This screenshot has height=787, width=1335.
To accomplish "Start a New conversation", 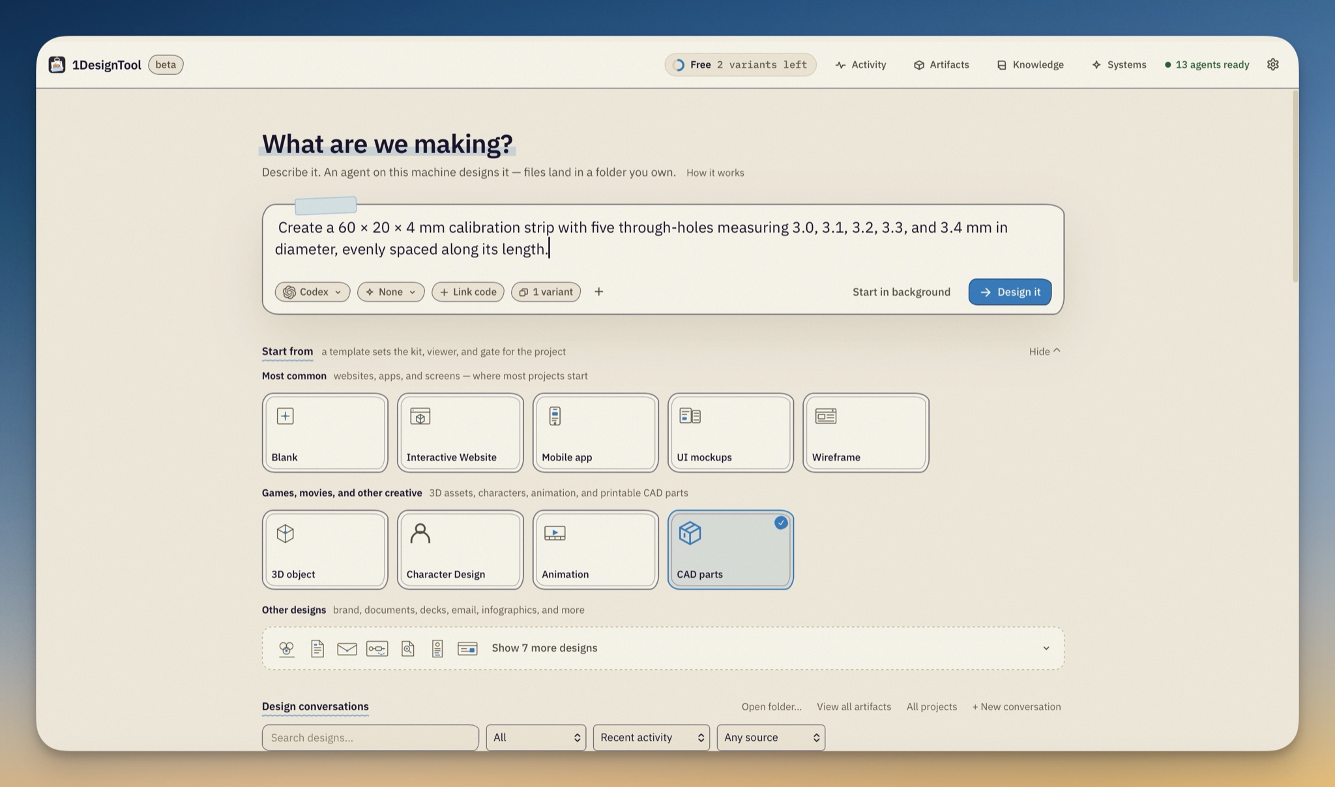I will point(1016,707).
